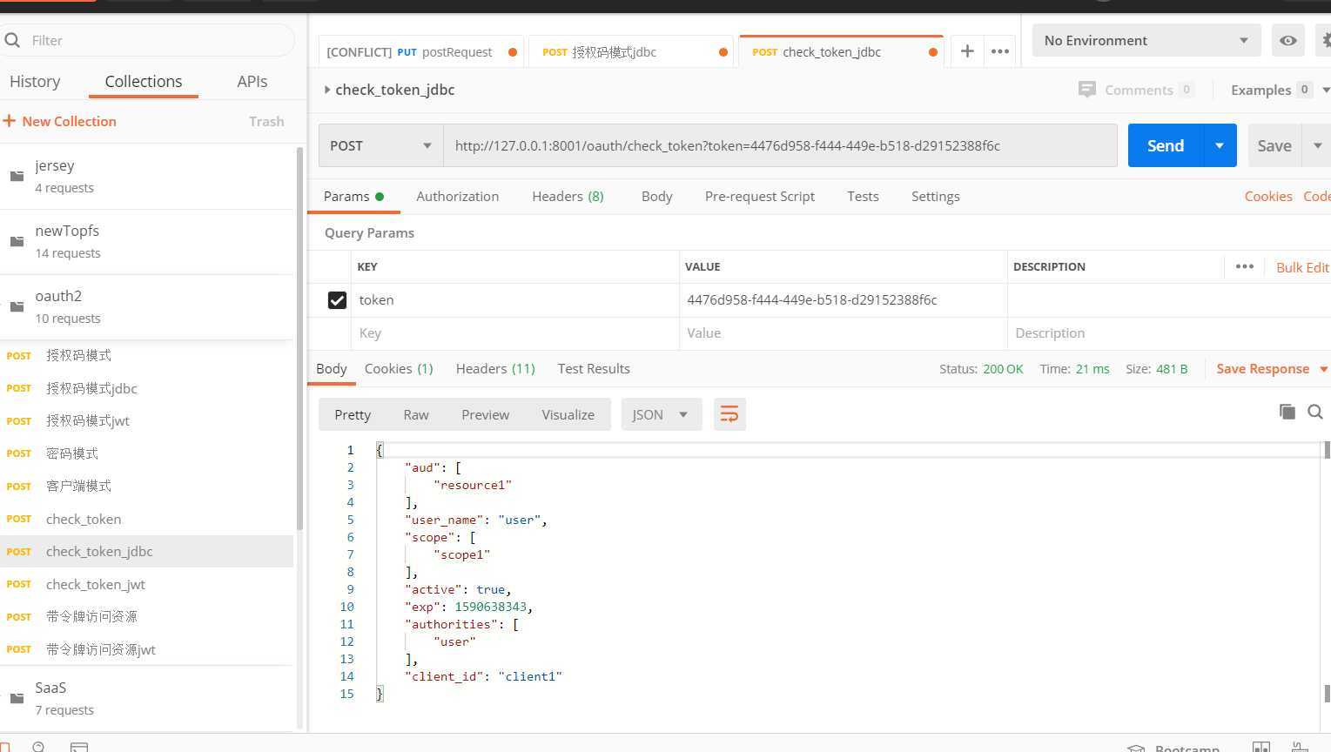Click the environment quick look eye icon
Screen dimensions: 1331x752
click(x=1288, y=41)
